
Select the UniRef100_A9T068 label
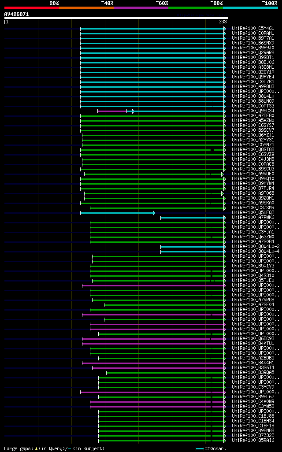point(253,193)
